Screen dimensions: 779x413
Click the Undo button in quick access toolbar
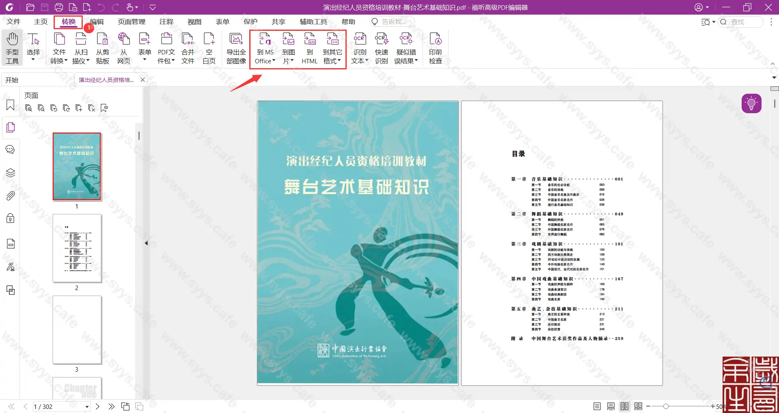(101, 7)
